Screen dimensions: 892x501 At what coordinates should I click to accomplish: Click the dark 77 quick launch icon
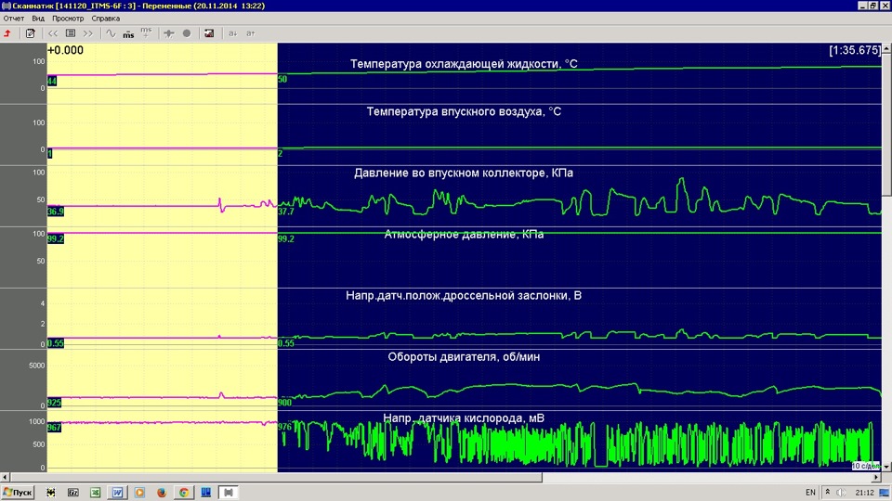pos(72,493)
